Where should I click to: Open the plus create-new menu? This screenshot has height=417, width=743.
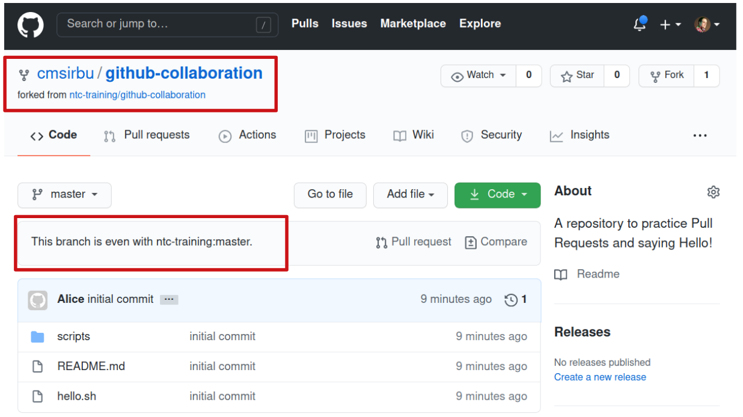pyautogui.click(x=670, y=25)
